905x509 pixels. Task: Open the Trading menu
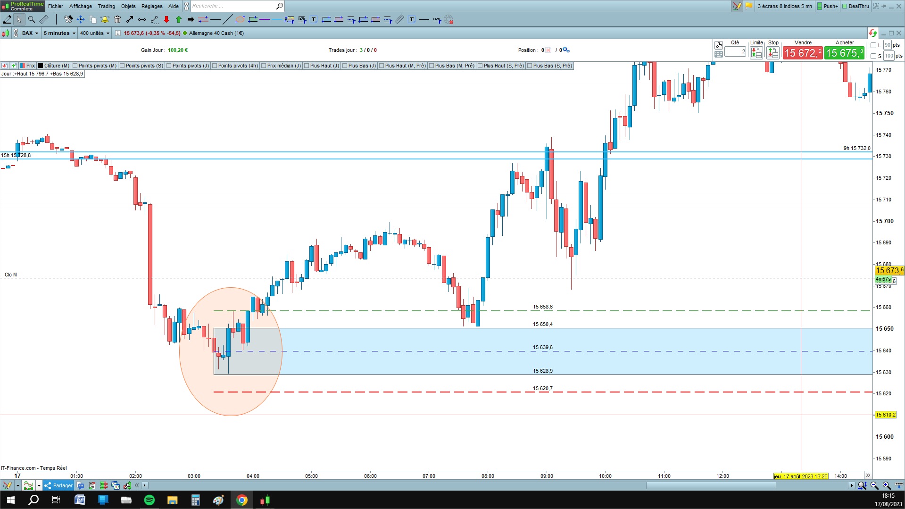tap(106, 6)
